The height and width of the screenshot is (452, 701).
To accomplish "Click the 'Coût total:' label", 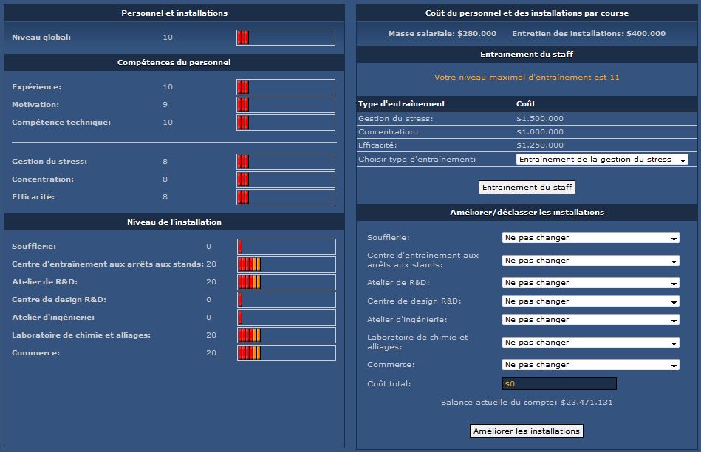I will pos(389,383).
